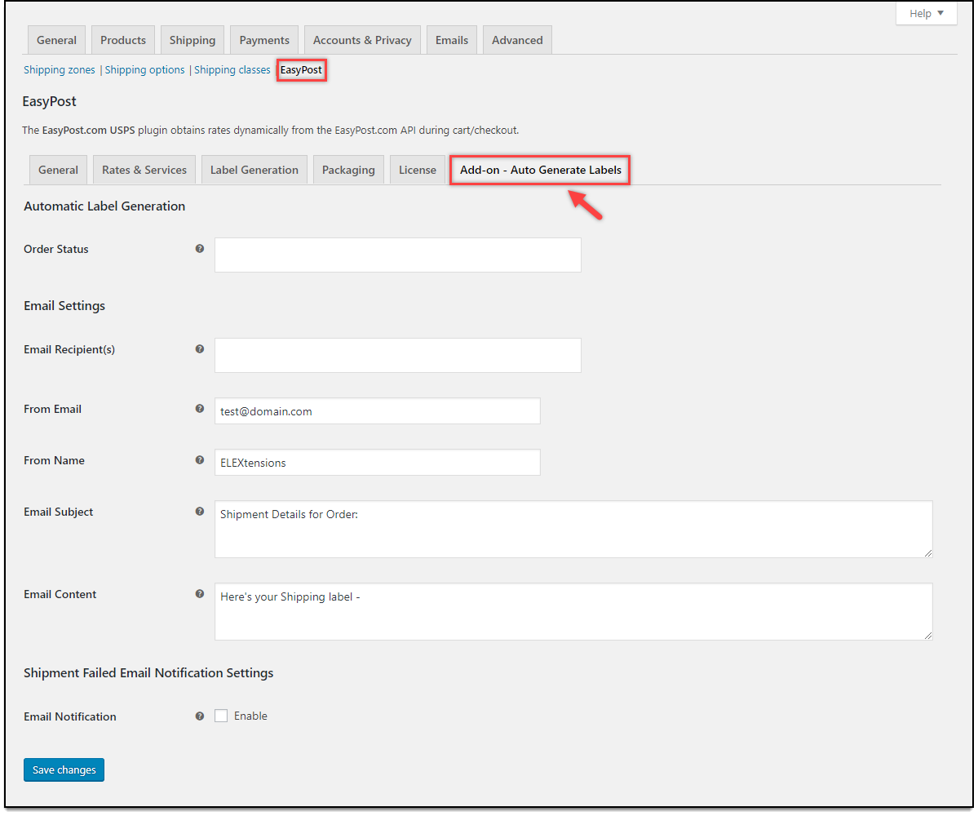978x816 pixels.
Task: Click the Shipment Failed Email Notification Settings heading
Action: pos(148,672)
